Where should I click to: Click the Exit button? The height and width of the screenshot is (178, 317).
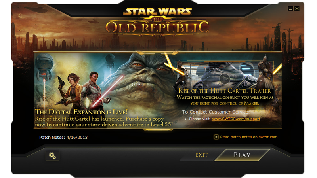click(202, 155)
